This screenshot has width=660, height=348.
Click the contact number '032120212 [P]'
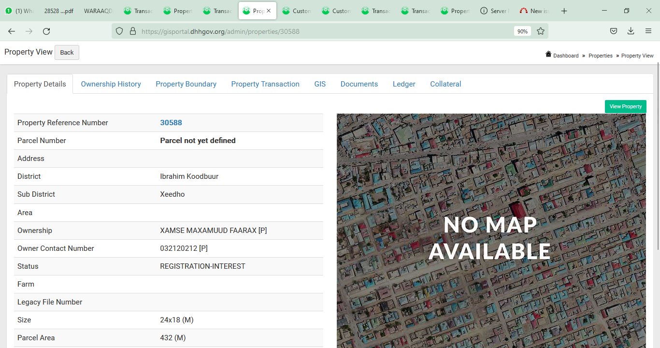(x=184, y=248)
